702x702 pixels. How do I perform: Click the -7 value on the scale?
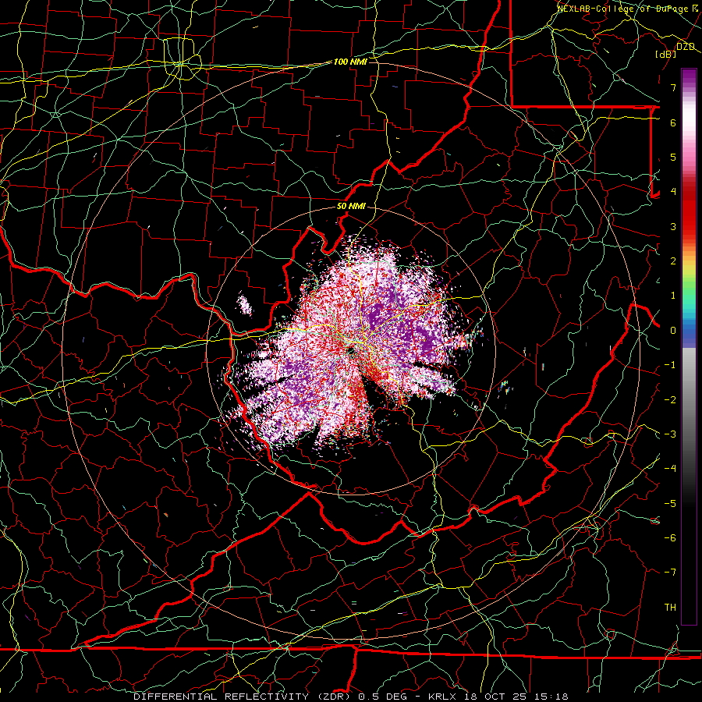[x=670, y=573]
